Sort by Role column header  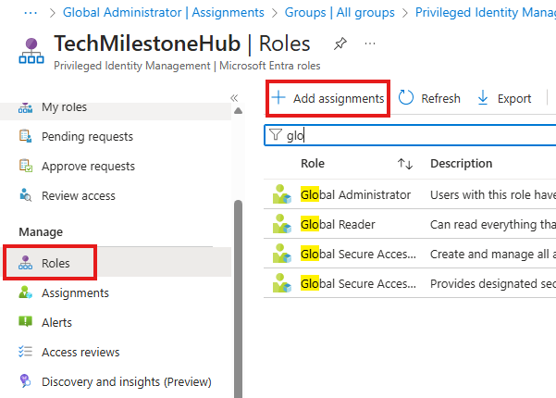[x=313, y=164]
